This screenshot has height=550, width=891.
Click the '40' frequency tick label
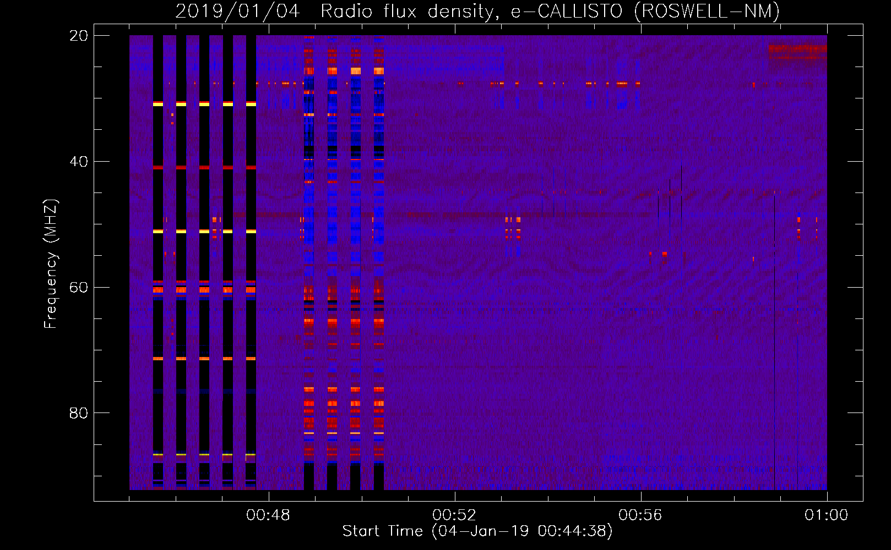point(79,162)
